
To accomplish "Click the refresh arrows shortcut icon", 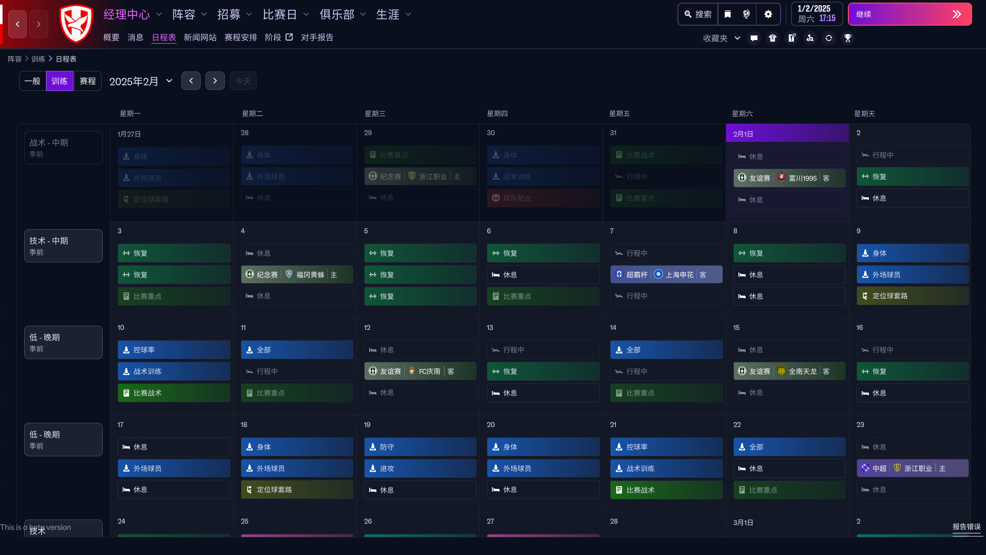I will [x=829, y=38].
